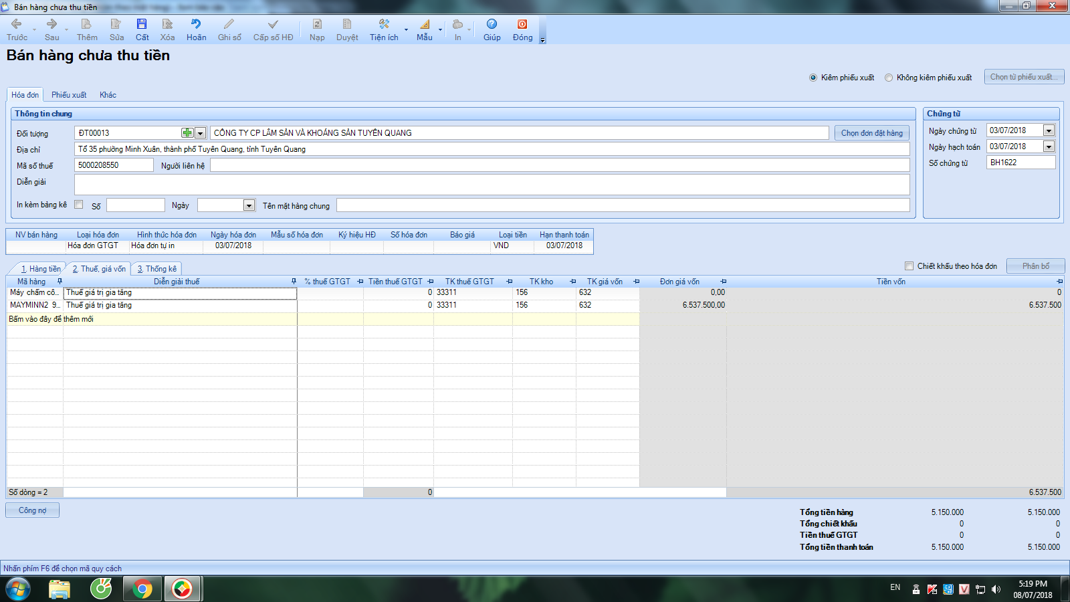Pin the TK kho column

(573, 282)
